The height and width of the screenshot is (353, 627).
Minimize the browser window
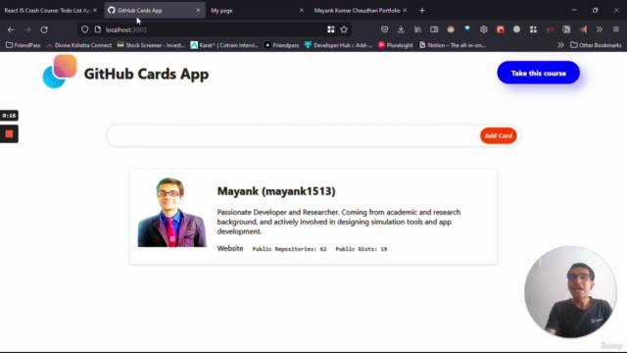point(574,11)
